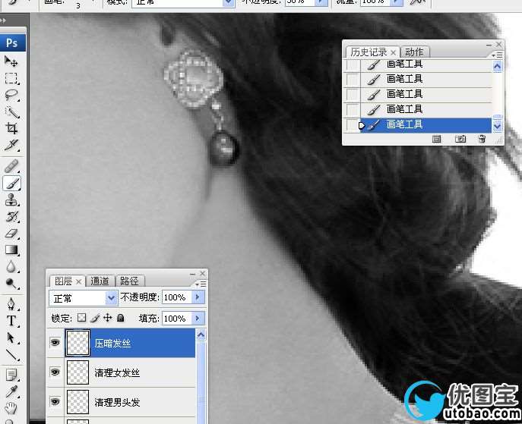The image size is (522, 424).
Task: Select the Rectangular Marquee tool
Action: [x=11, y=78]
